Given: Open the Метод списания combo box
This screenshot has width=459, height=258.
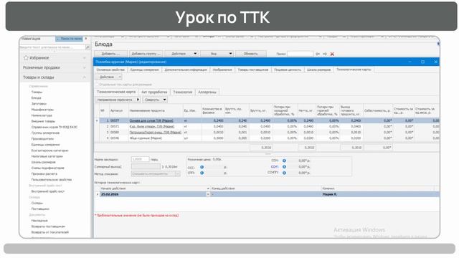Looking at the screenshot, I should click(156, 173).
